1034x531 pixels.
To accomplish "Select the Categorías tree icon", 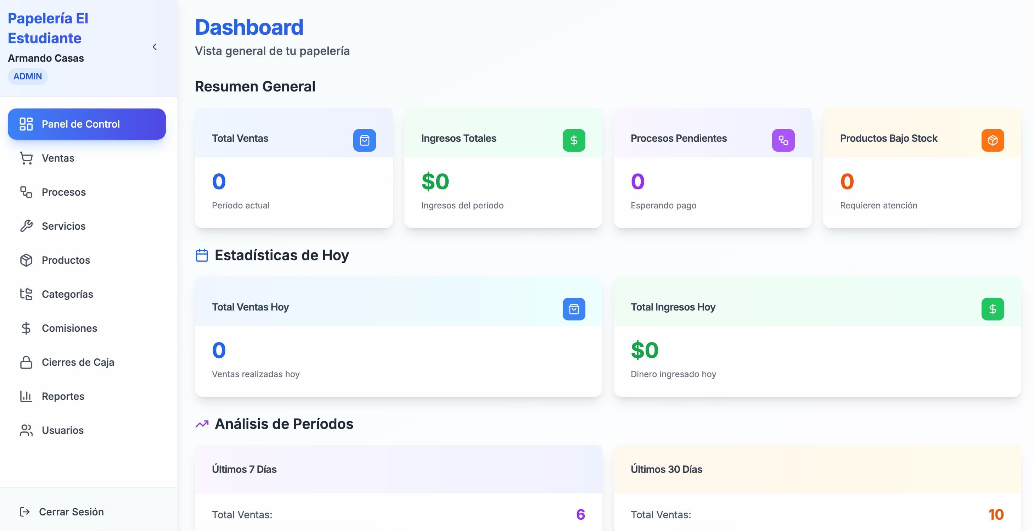I will [26, 294].
